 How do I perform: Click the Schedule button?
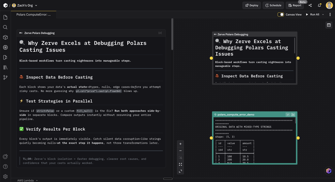[273, 5]
